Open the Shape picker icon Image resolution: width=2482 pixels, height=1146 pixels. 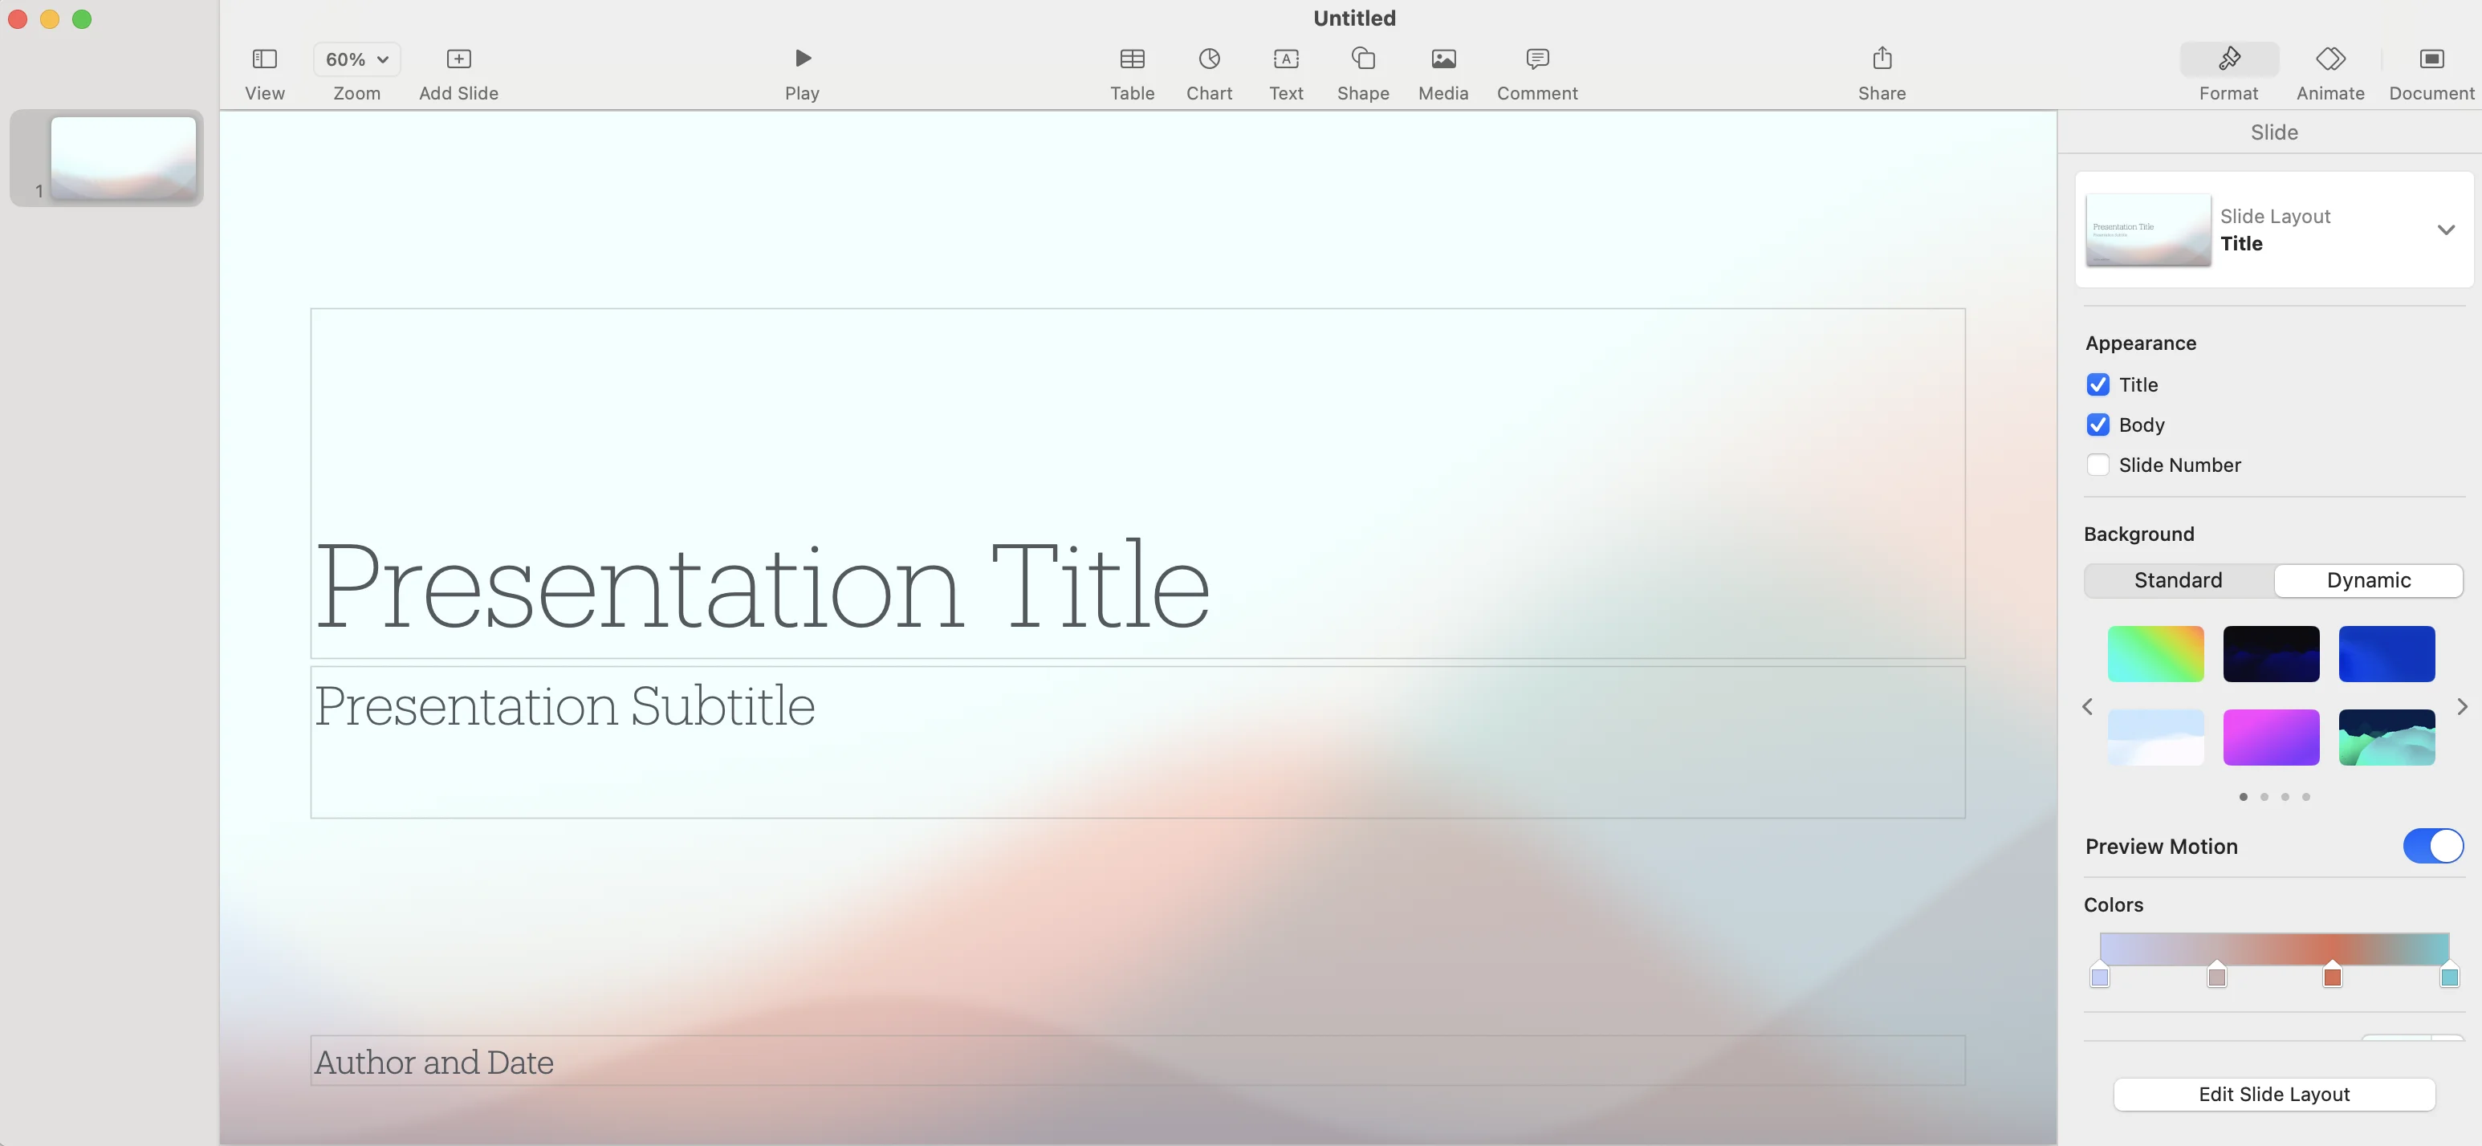pos(1362,59)
